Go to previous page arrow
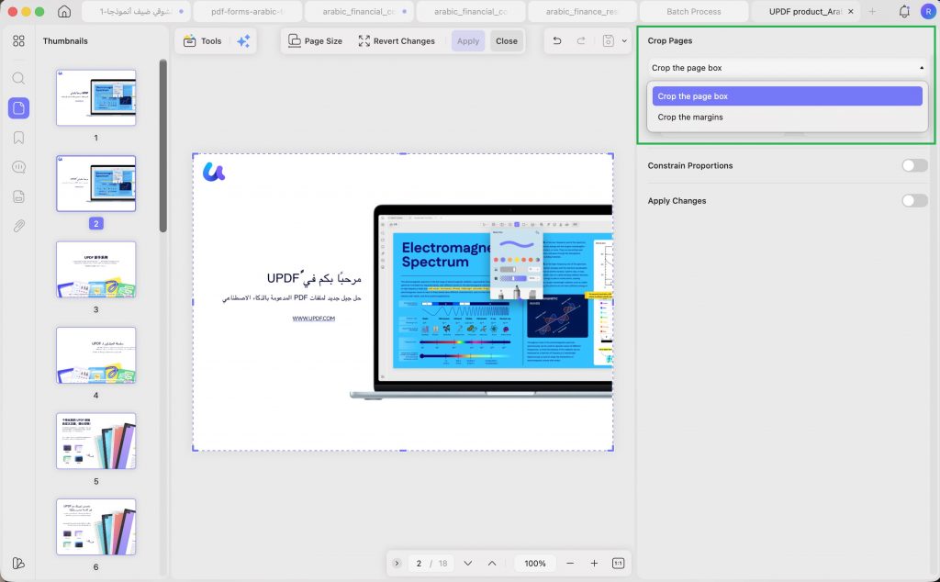 [x=492, y=564]
